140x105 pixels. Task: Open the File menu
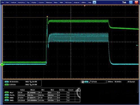coord(3,3)
